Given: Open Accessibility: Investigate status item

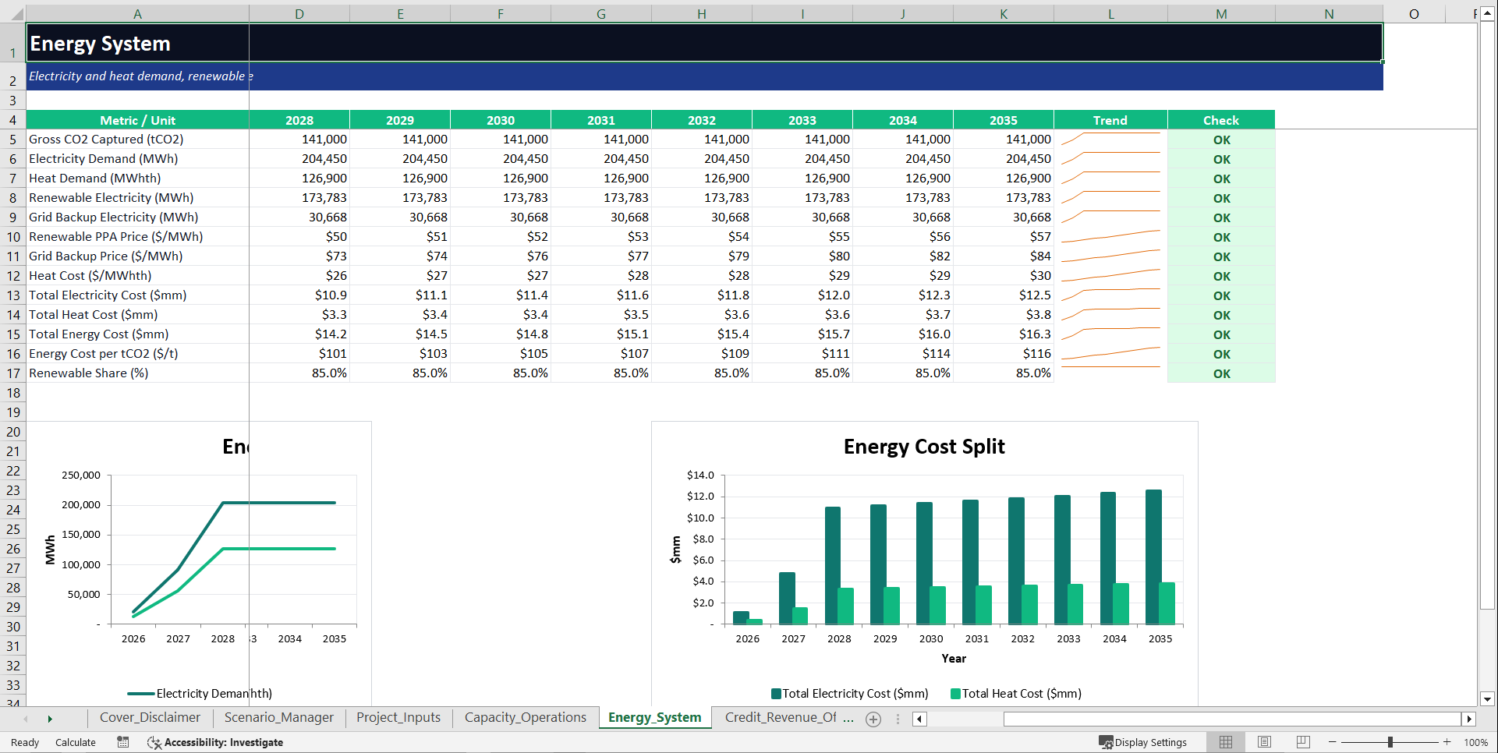Looking at the screenshot, I should click(x=215, y=742).
